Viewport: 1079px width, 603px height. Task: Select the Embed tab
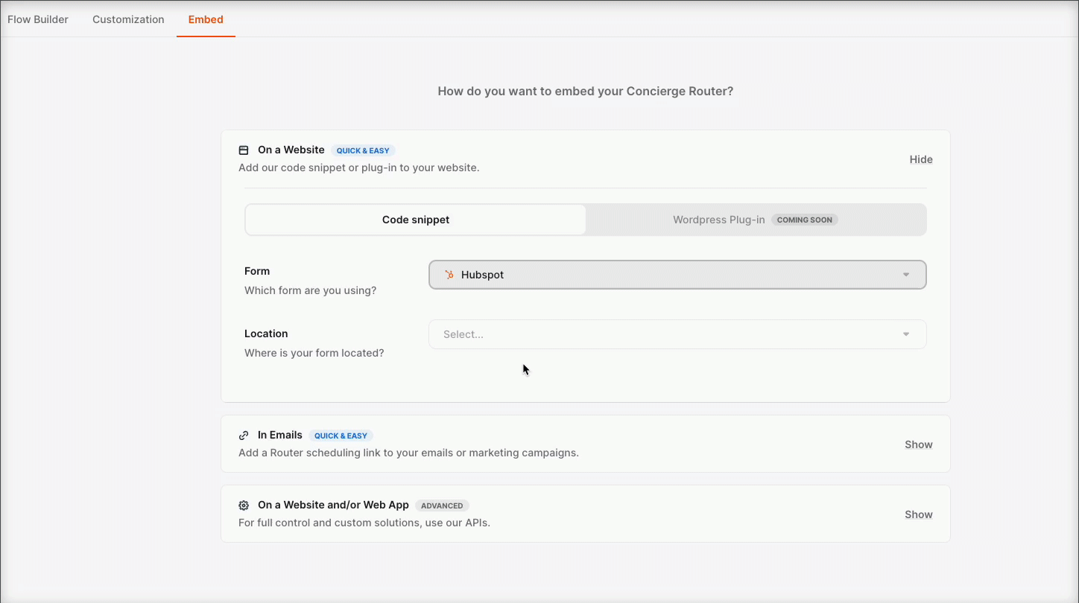206,19
